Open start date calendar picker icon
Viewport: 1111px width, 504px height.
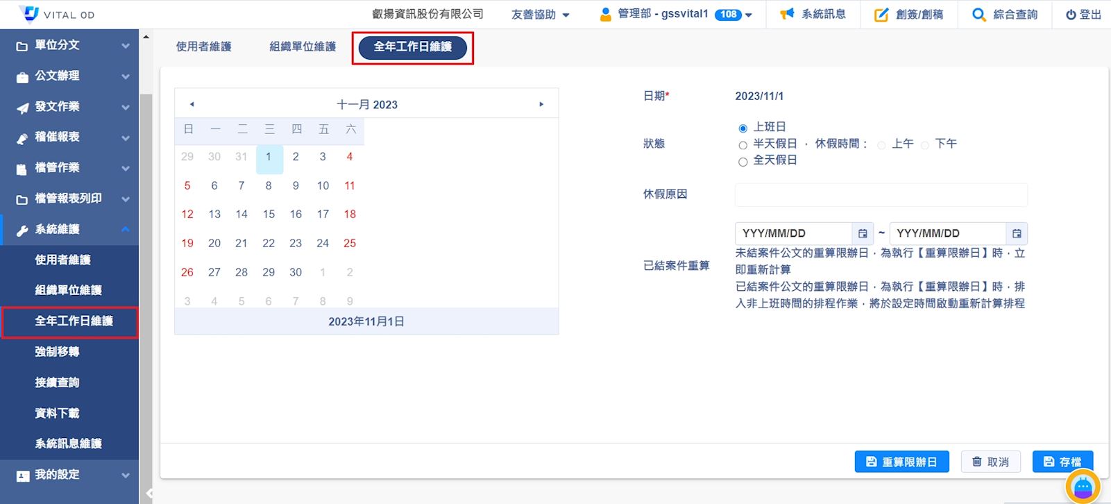coord(863,233)
